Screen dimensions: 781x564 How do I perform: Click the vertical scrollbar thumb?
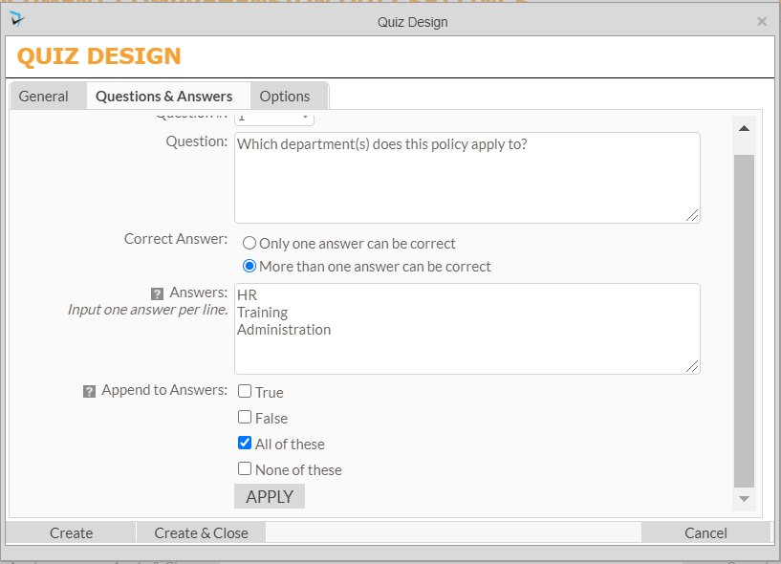(744, 320)
